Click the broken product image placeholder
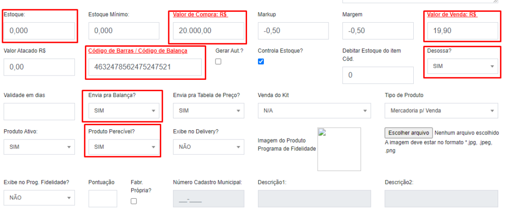Image resolution: width=505 pixels, height=215 pixels. click(x=339, y=149)
